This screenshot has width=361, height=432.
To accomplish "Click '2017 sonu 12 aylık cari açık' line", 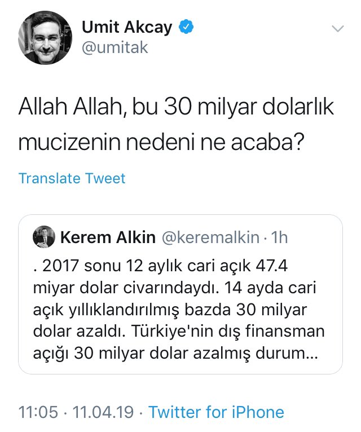I will (160, 267).
